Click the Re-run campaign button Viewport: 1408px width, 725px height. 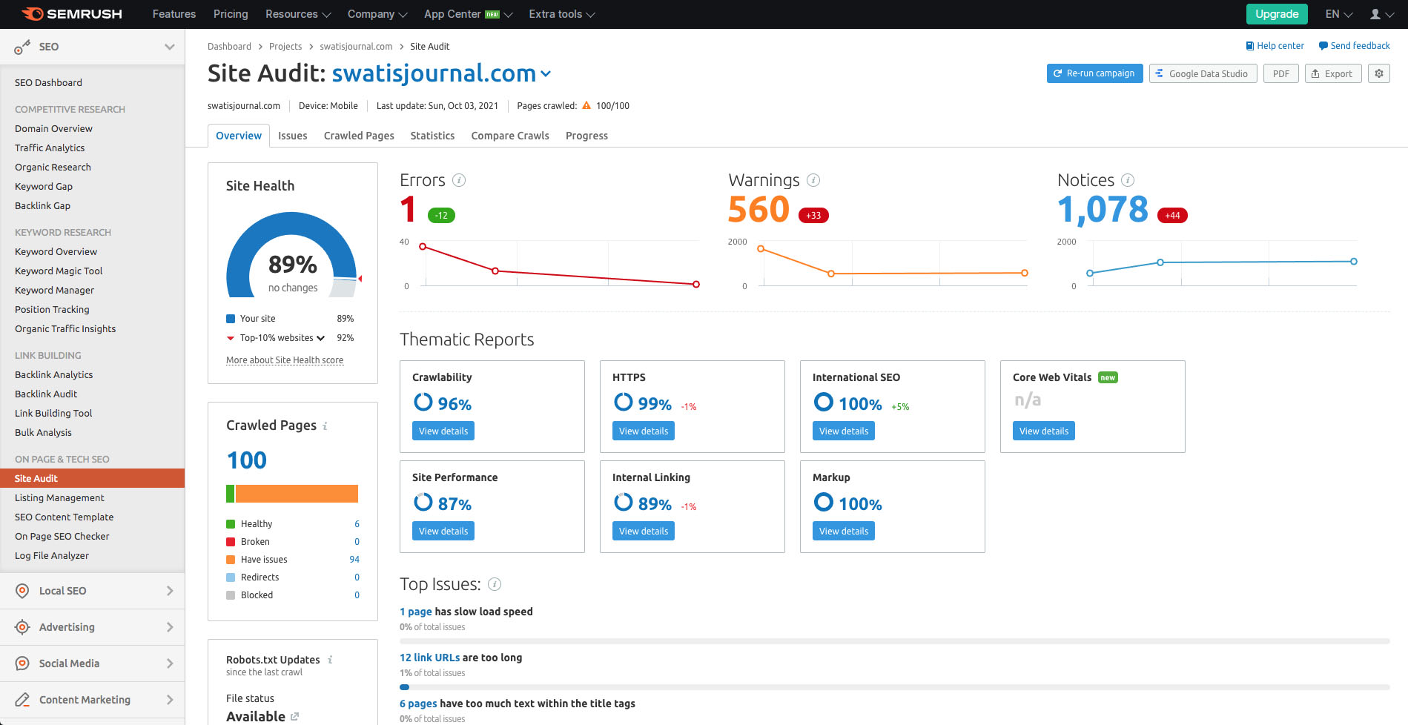(1094, 73)
